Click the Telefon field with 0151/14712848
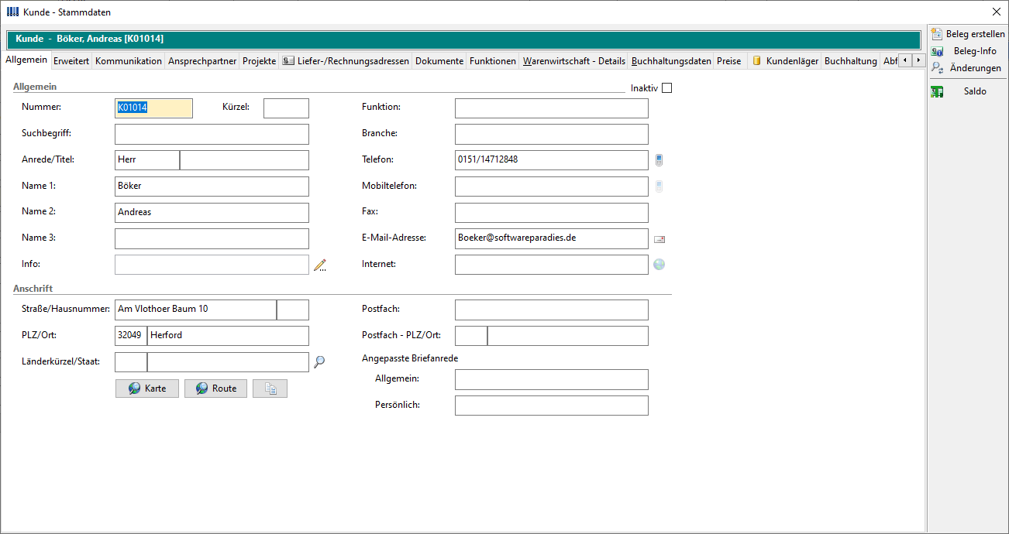This screenshot has height=534, width=1009. click(x=552, y=160)
